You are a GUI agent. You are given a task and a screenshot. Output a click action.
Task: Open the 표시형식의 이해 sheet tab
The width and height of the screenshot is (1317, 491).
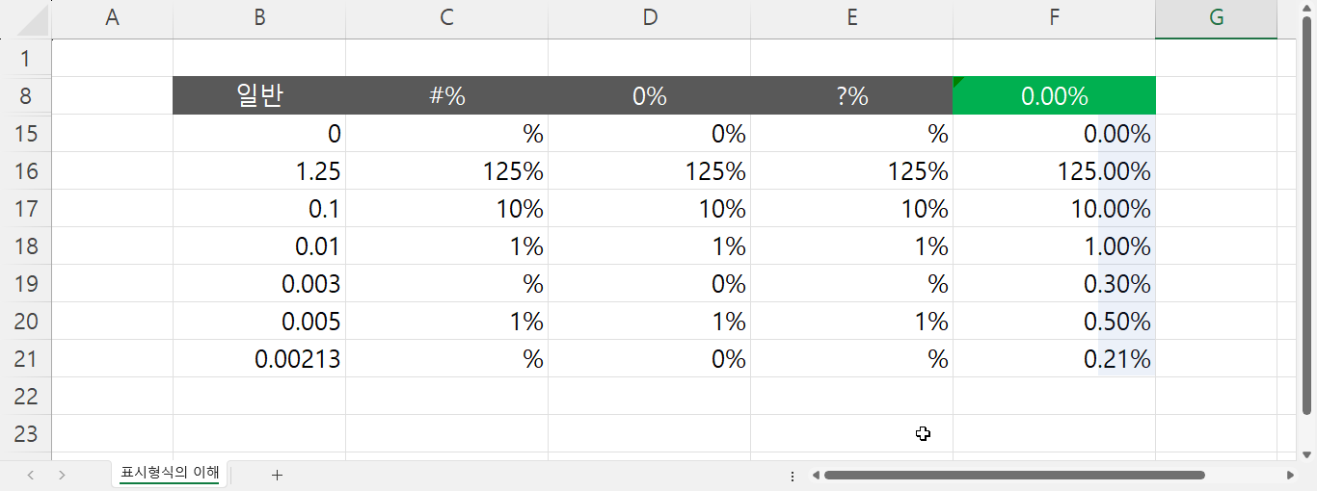tap(170, 473)
